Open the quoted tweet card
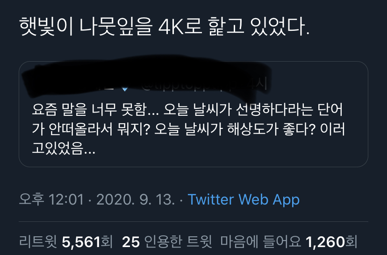 coord(193,114)
